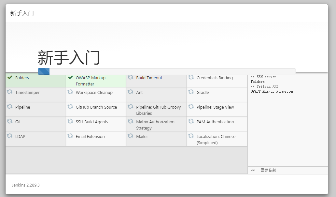Click the blue installation progress bar
The width and height of the screenshot is (336, 197).
[44, 71]
